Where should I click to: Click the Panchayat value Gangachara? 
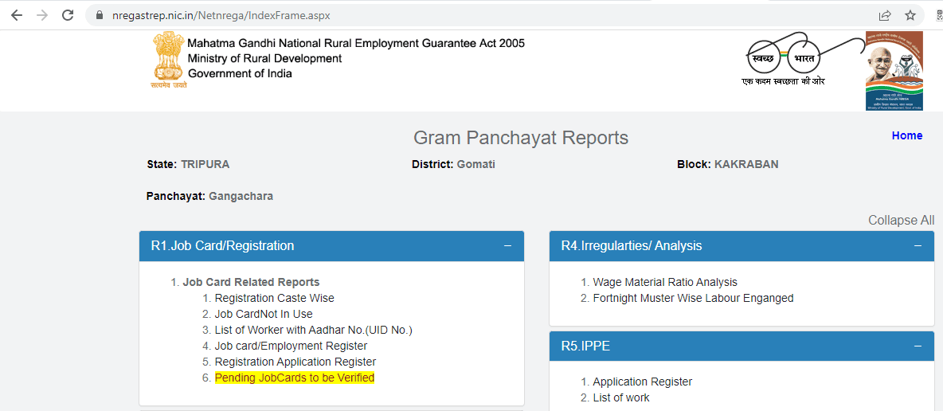241,196
